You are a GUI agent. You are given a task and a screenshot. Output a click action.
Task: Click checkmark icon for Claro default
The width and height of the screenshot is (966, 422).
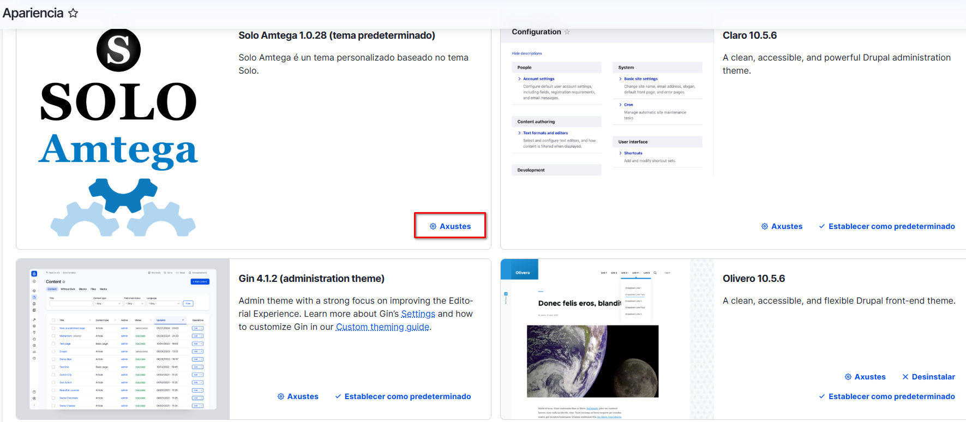(822, 226)
